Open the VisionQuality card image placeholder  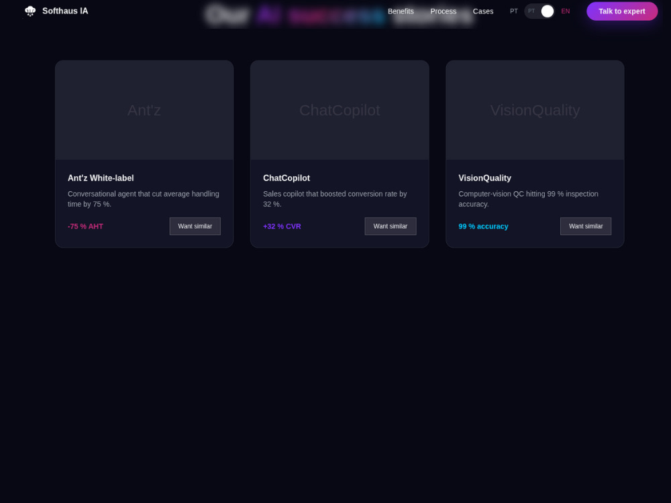(x=535, y=110)
